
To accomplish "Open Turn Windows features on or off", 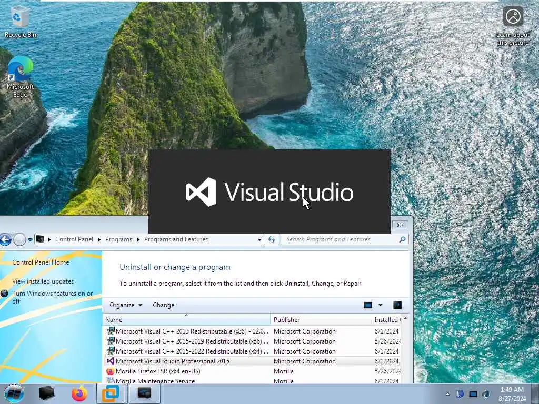I will pos(52,297).
